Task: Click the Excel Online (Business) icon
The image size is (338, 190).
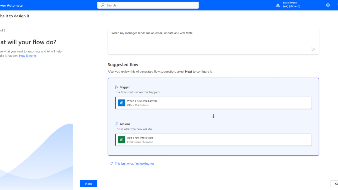Action: pos(121,140)
